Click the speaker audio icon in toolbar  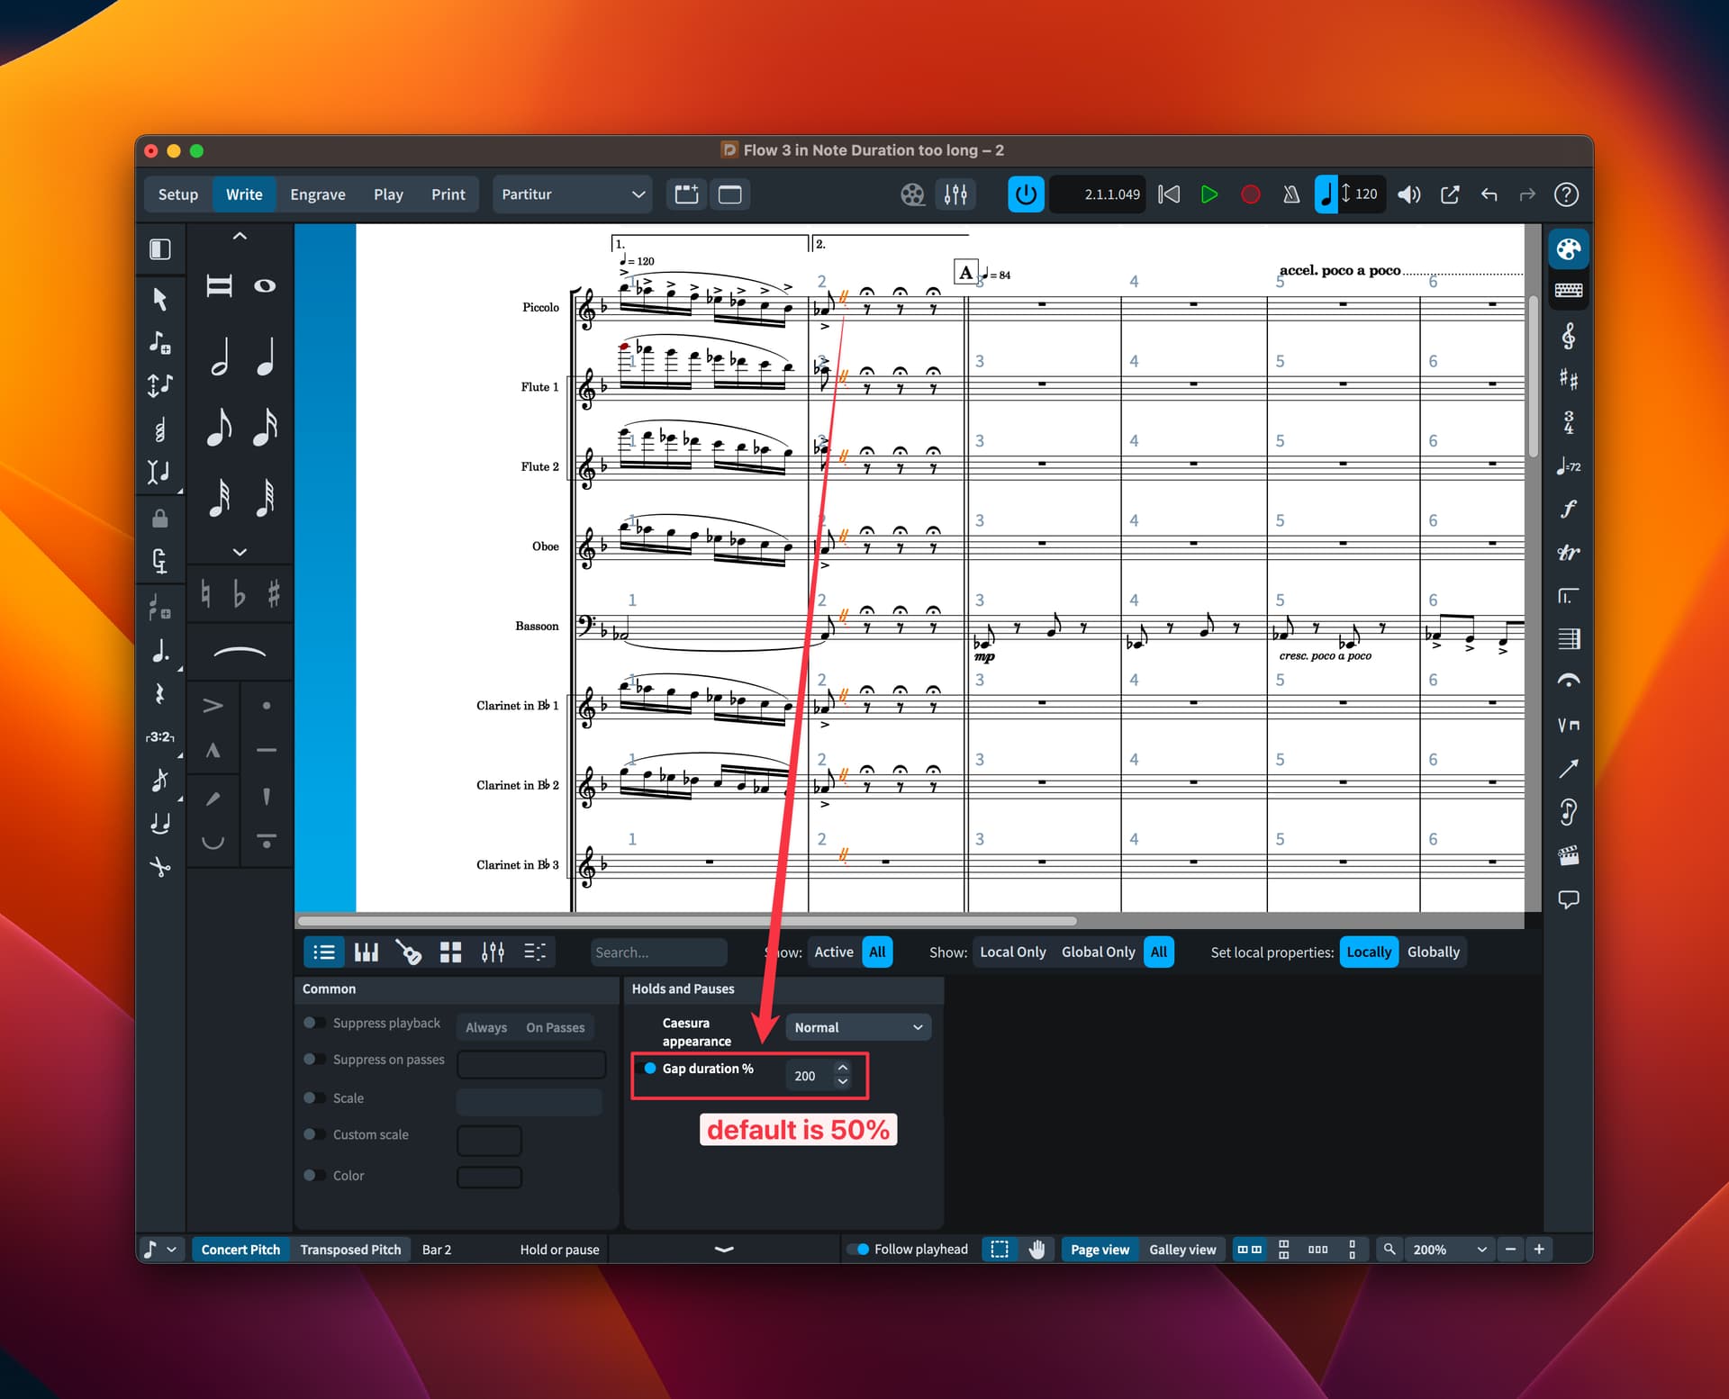click(1408, 194)
